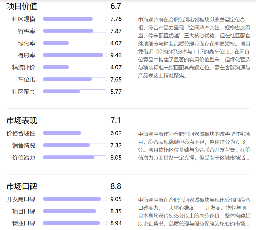Image resolution: width=256 pixels, height=230 pixels.
Task: Click the 绿化率 progress bar
Action: coord(75,43)
